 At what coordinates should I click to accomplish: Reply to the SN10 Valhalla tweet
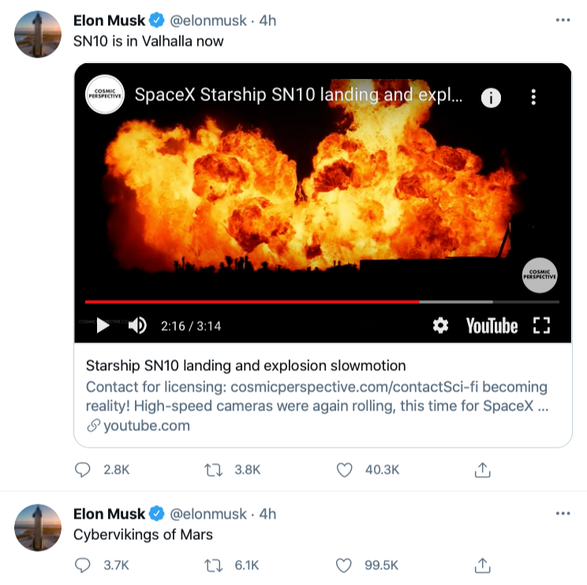pyautogui.click(x=83, y=470)
